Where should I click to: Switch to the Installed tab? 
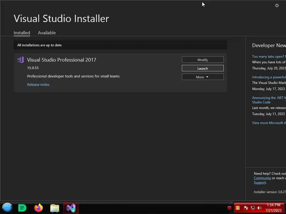pyautogui.click(x=22, y=33)
